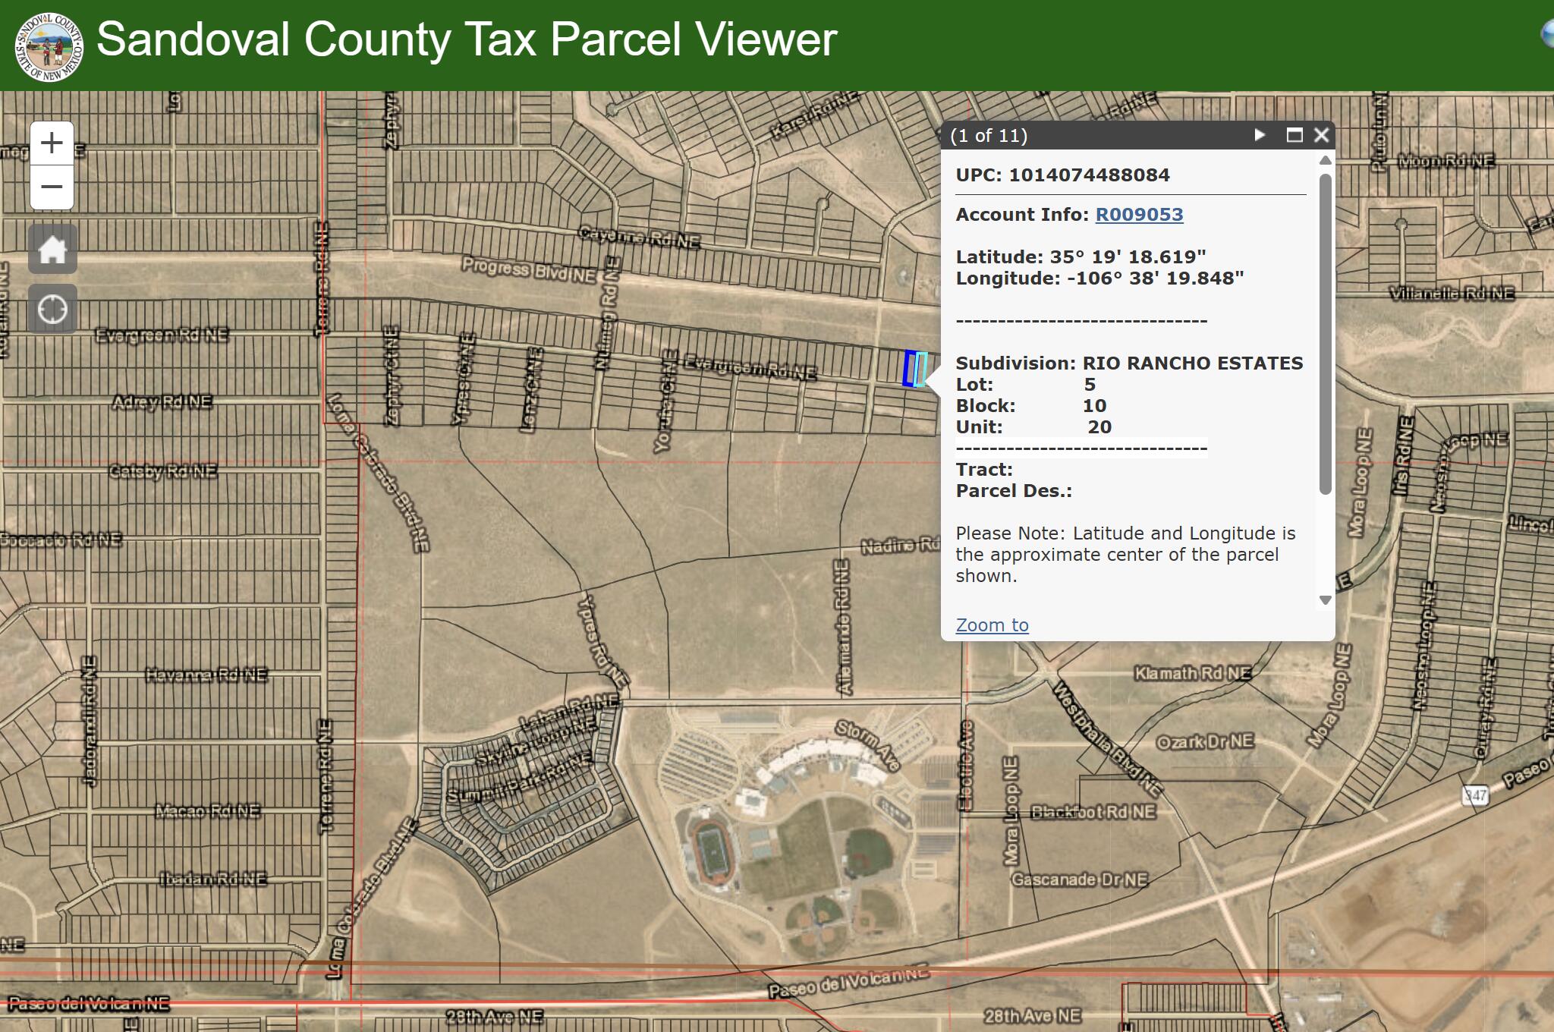Click the Zoom to link
The height and width of the screenshot is (1032, 1554).
click(x=992, y=625)
